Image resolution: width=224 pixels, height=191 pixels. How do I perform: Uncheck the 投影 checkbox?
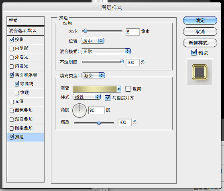[12, 40]
